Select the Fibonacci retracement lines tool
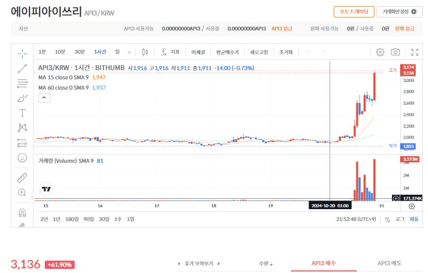The height and width of the screenshot is (273, 428). tap(22, 83)
